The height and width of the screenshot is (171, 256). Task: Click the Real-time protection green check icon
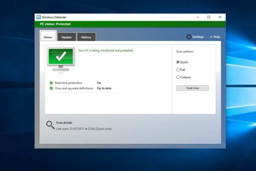51,83
